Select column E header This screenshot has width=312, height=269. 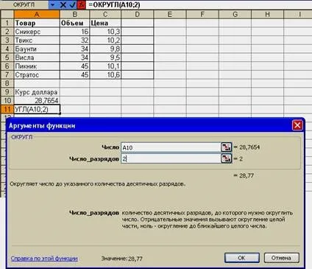click(170, 14)
